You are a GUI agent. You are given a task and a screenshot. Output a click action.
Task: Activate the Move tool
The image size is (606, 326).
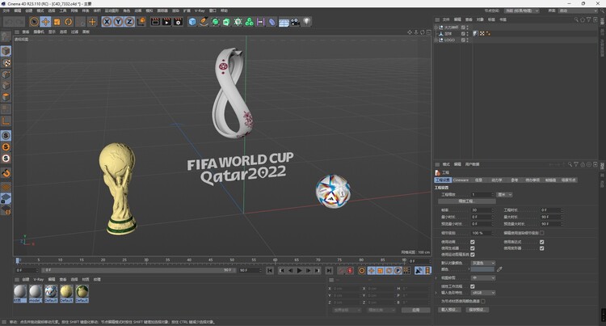(45, 22)
